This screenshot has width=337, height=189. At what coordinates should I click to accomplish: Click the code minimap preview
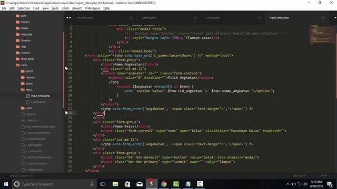[321, 35]
